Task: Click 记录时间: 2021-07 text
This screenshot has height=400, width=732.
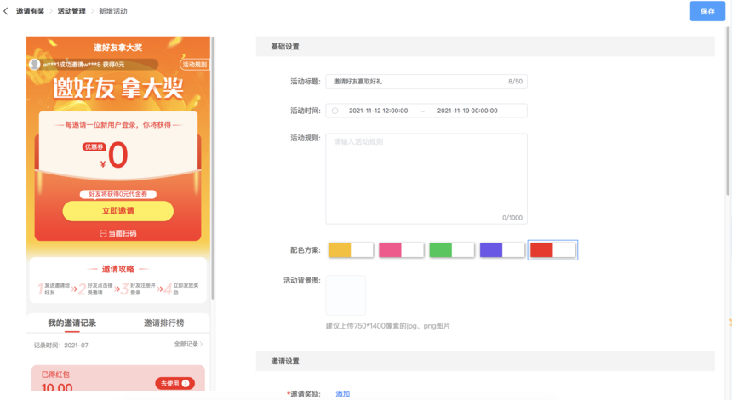Action: click(x=60, y=346)
